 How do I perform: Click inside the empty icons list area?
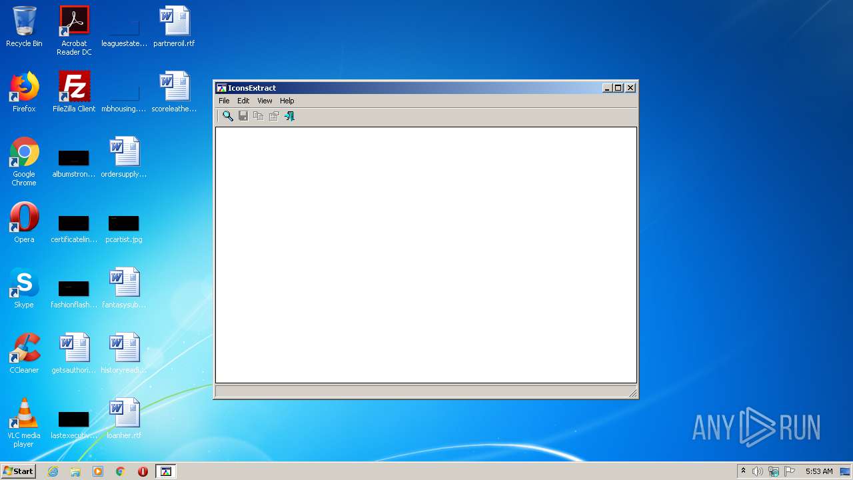click(x=426, y=255)
